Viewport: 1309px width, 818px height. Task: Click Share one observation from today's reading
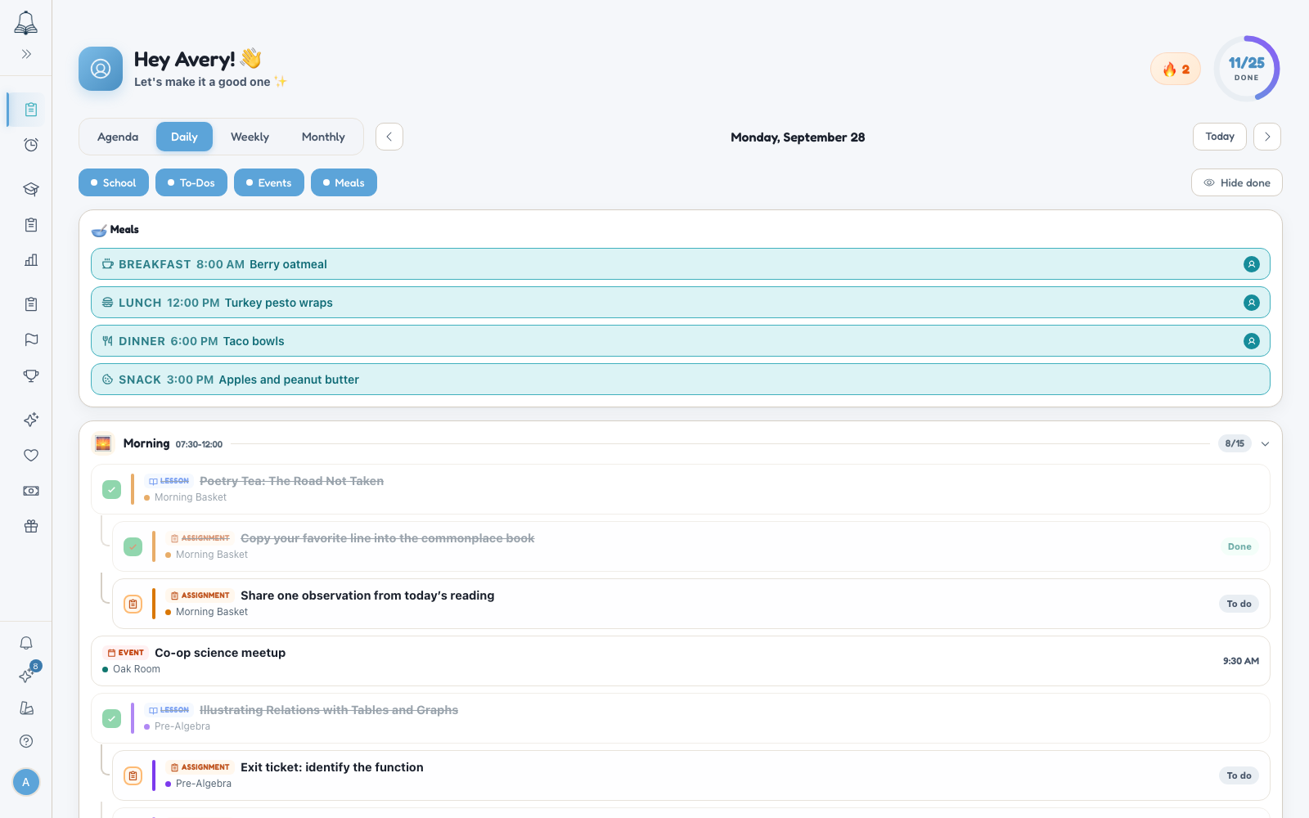367,596
